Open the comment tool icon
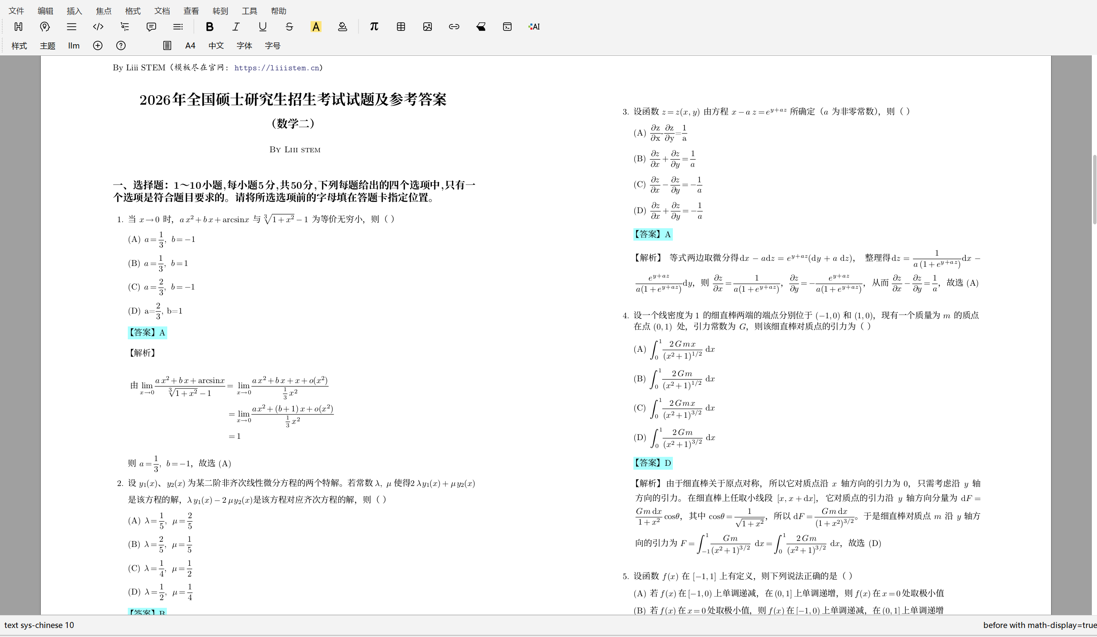The height and width of the screenshot is (637, 1097). click(151, 27)
